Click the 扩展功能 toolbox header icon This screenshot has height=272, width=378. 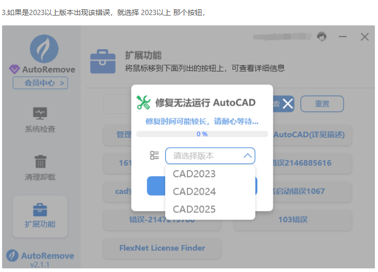[x=103, y=62]
